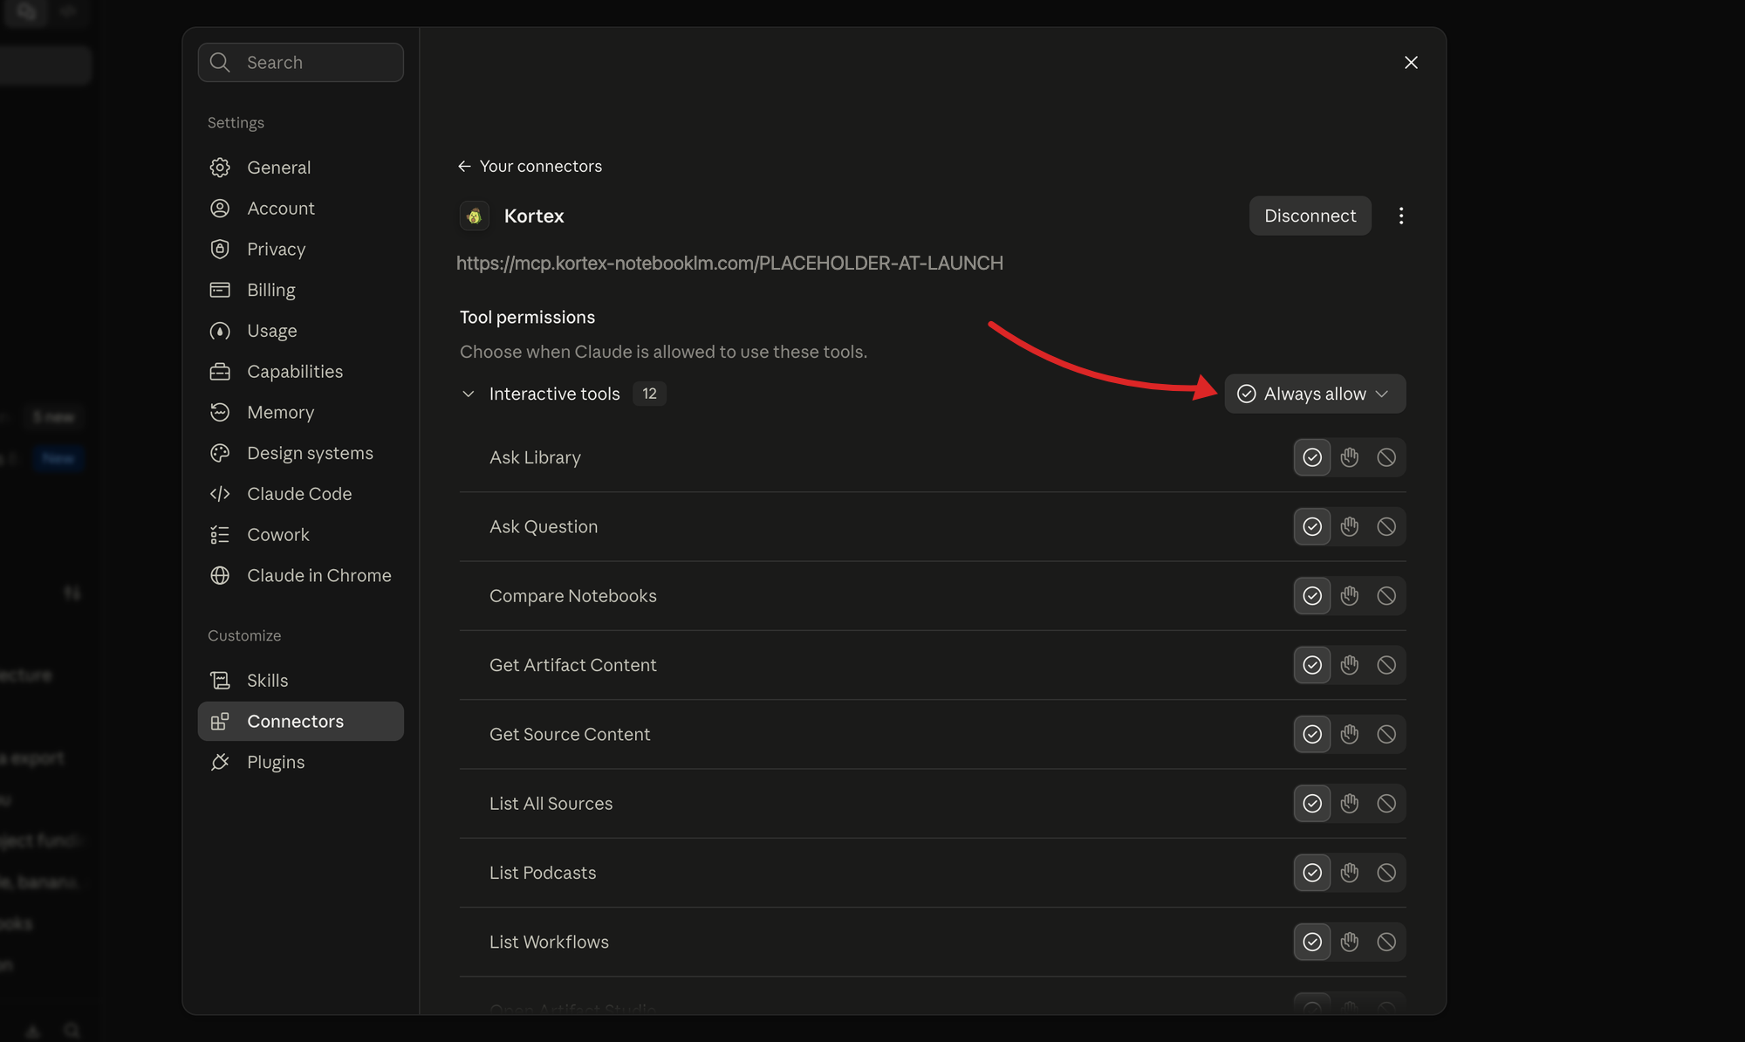Click the Tool permissions heading
Screen dimensions: 1745x1042
[527, 317]
